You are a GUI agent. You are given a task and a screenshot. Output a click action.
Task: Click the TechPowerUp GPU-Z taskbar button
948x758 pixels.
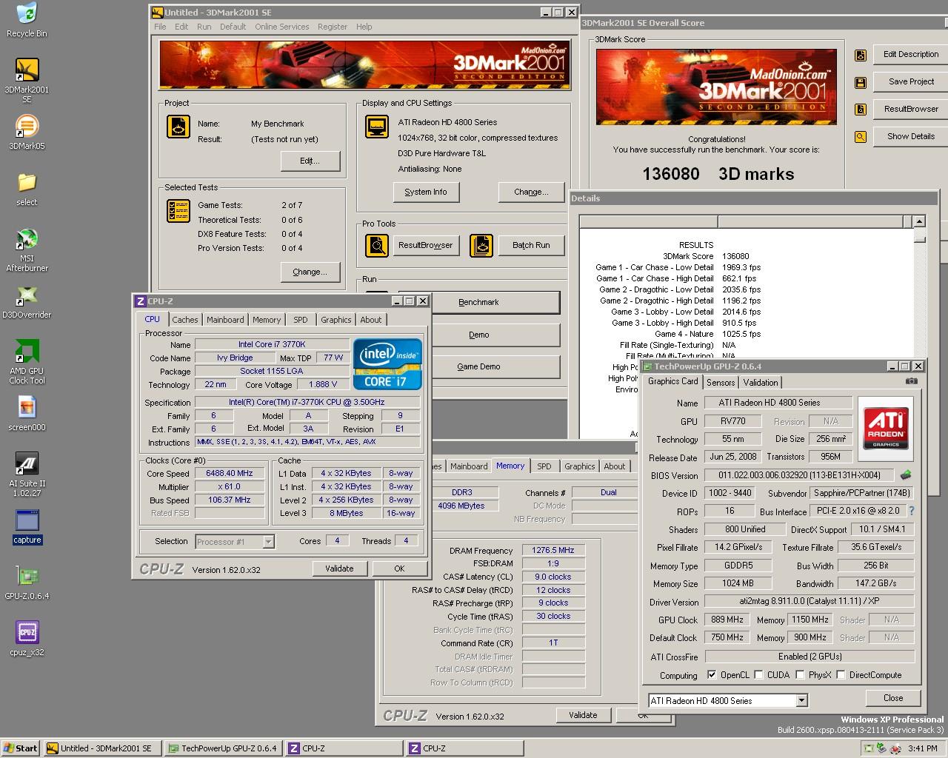click(224, 748)
